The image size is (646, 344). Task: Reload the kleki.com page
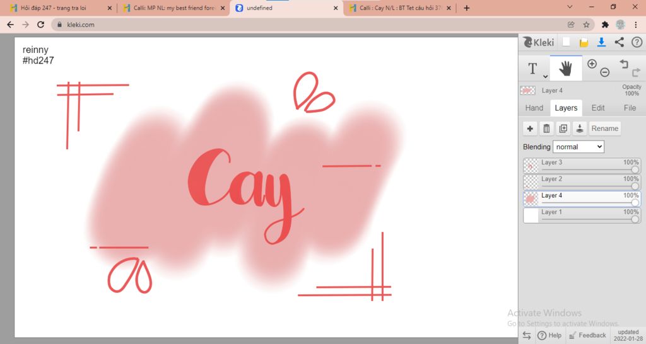pyautogui.click(x=41, y=25)
